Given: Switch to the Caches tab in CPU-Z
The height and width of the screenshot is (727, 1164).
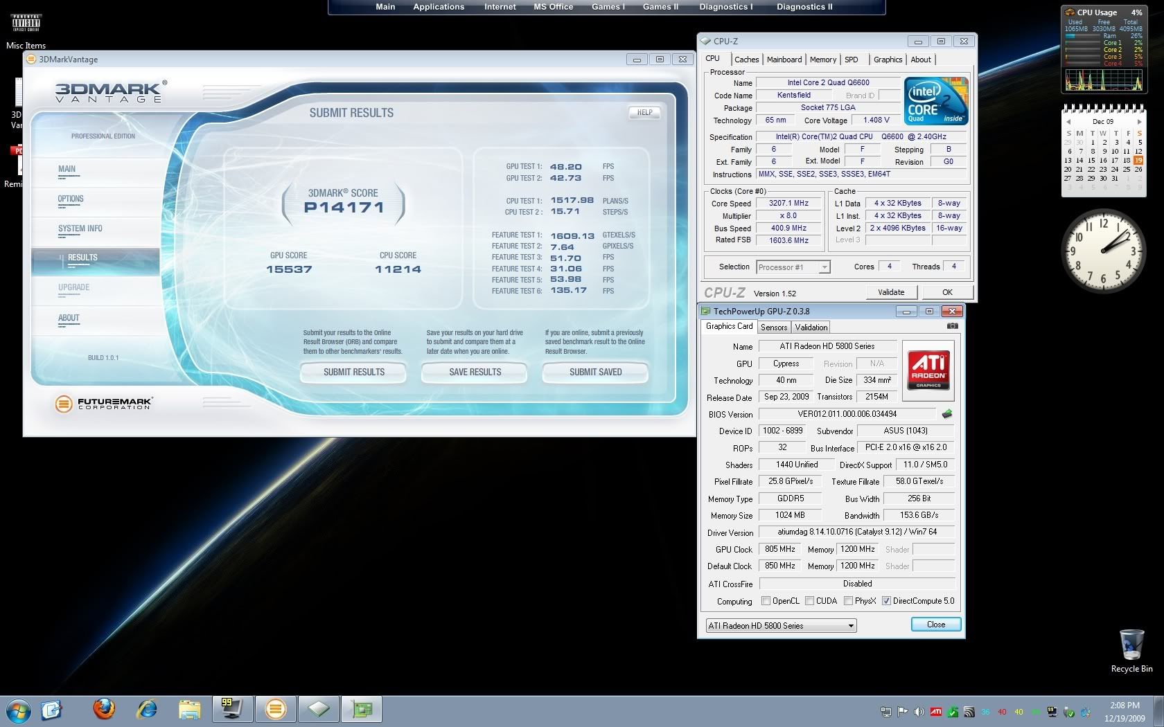Looking at the screenshot, I should tap(746, 60).
